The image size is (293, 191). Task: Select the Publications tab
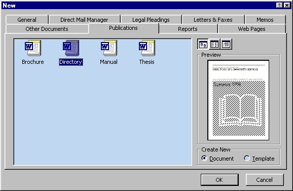[123, 28]
